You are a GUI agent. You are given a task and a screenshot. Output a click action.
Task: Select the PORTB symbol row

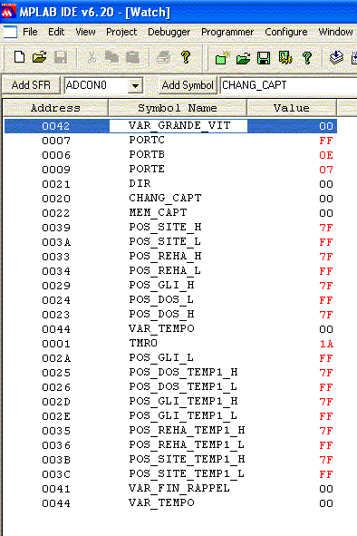[x=171, y=155]
